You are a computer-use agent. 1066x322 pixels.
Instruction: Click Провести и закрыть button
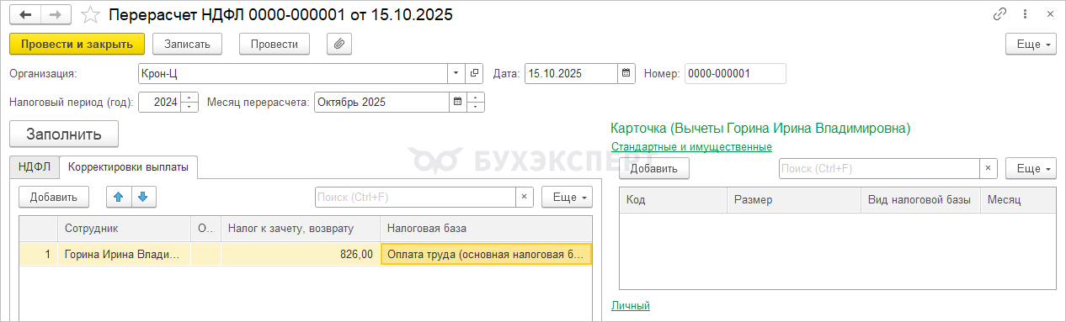pos(77,44)
